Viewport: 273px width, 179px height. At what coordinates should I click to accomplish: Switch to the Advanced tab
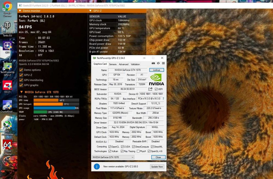123,64
